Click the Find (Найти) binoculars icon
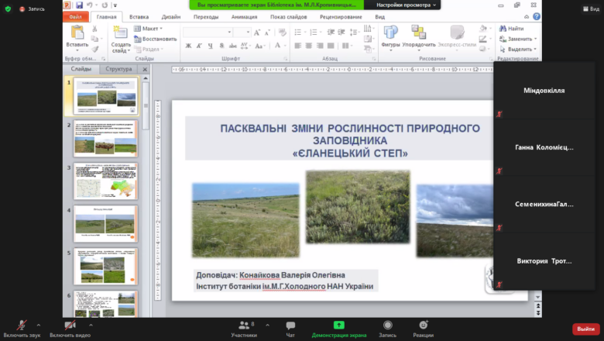The image size is (604, 341). click(503, 29)
